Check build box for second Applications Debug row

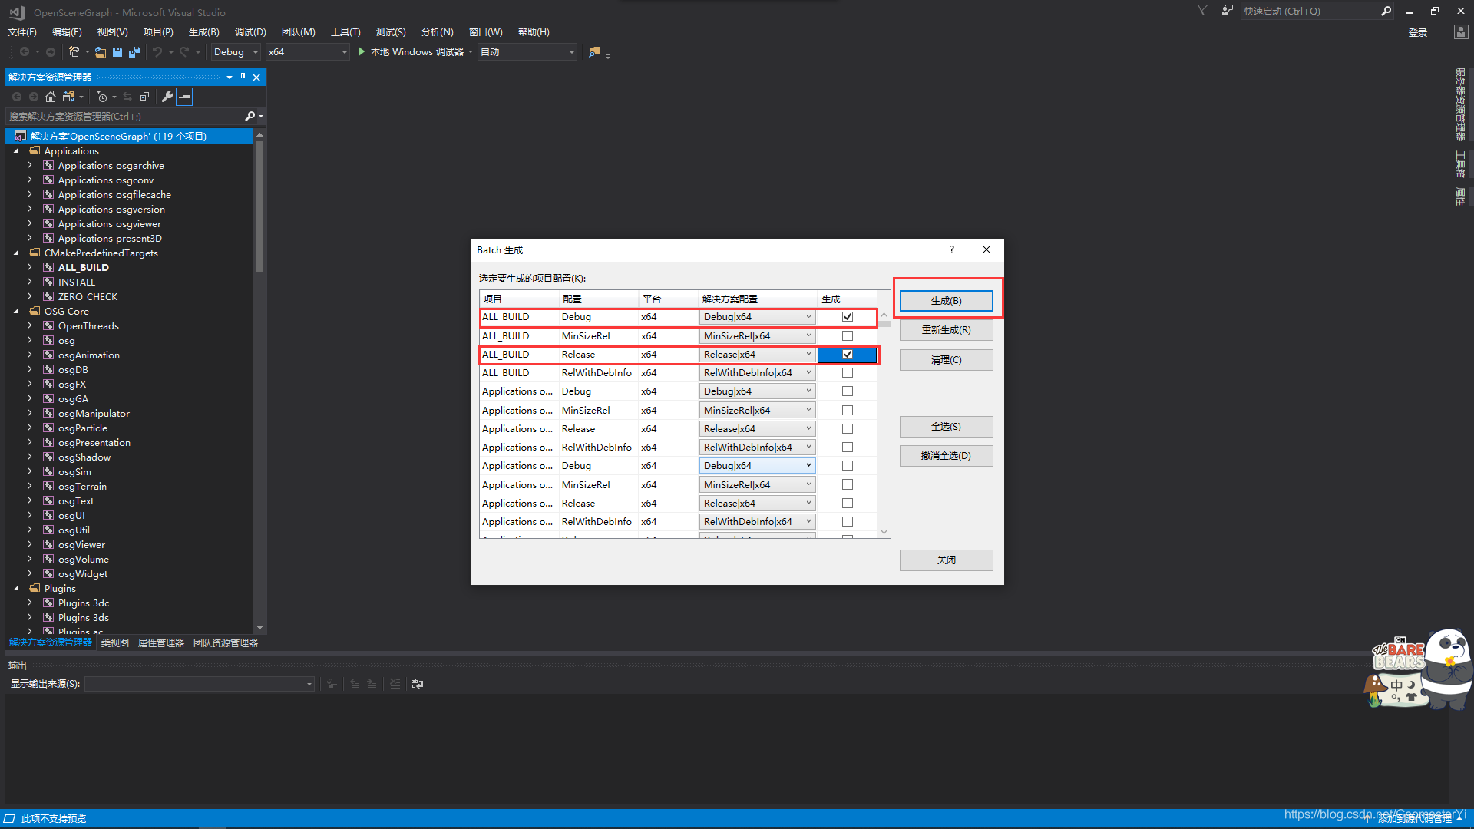tap(848, 466)
